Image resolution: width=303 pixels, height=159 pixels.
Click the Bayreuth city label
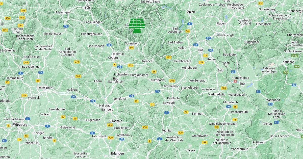click(169, 103)
